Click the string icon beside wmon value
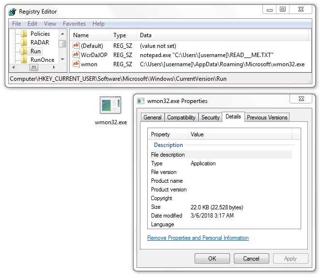 click(76, 64)
